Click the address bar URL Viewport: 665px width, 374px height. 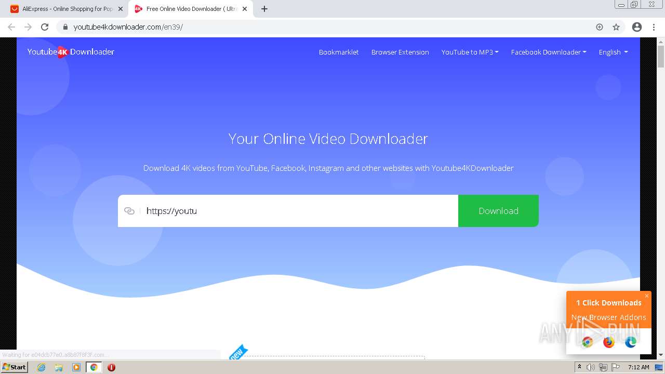(x=128, y=27)
